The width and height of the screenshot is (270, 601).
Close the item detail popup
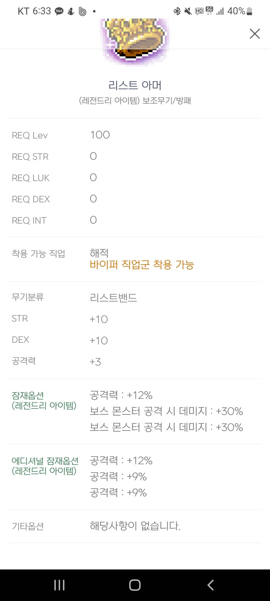255,33
